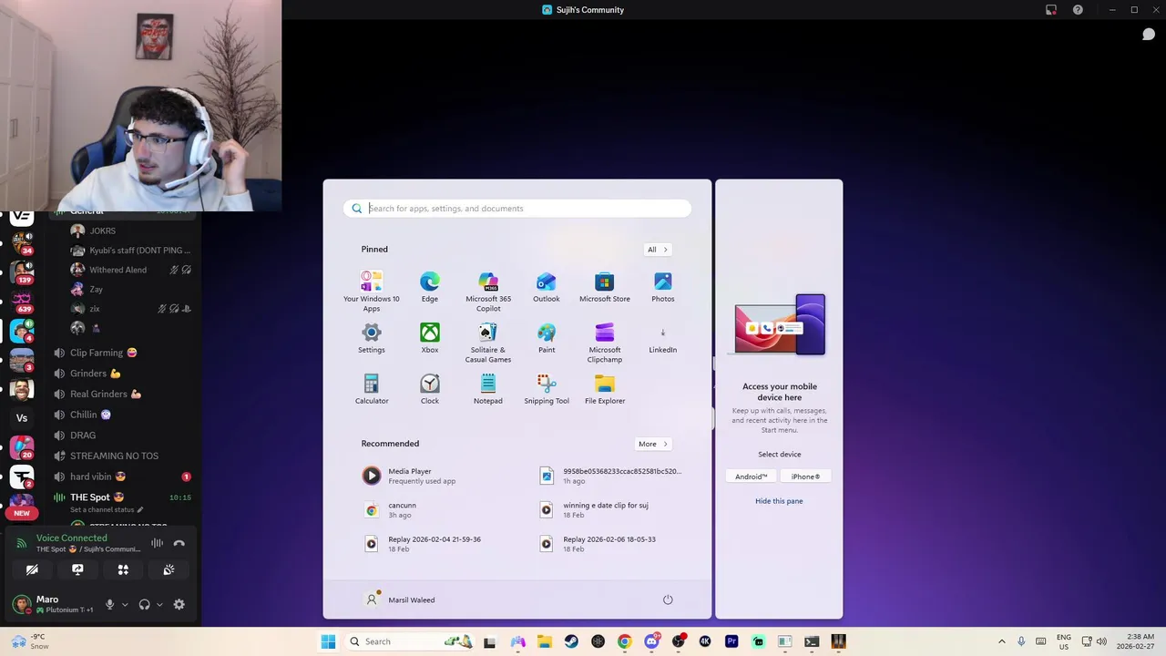Open Discord soundboard button
Screen dimensions: 1166x656
pos(169,570)
